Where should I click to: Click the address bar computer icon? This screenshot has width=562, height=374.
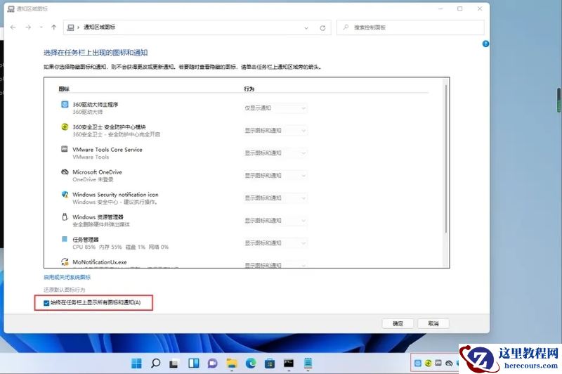pos(71,27)
